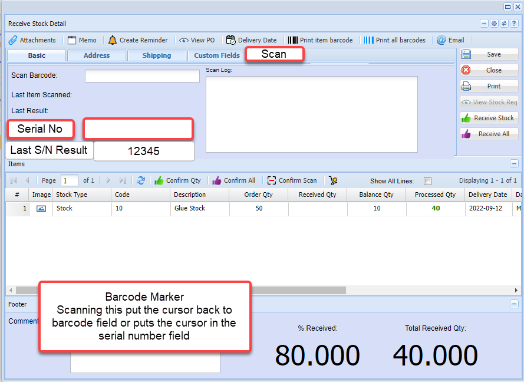Open the Email toolbar icon
This screenshot has height=382, width=524.
(441, 40)
